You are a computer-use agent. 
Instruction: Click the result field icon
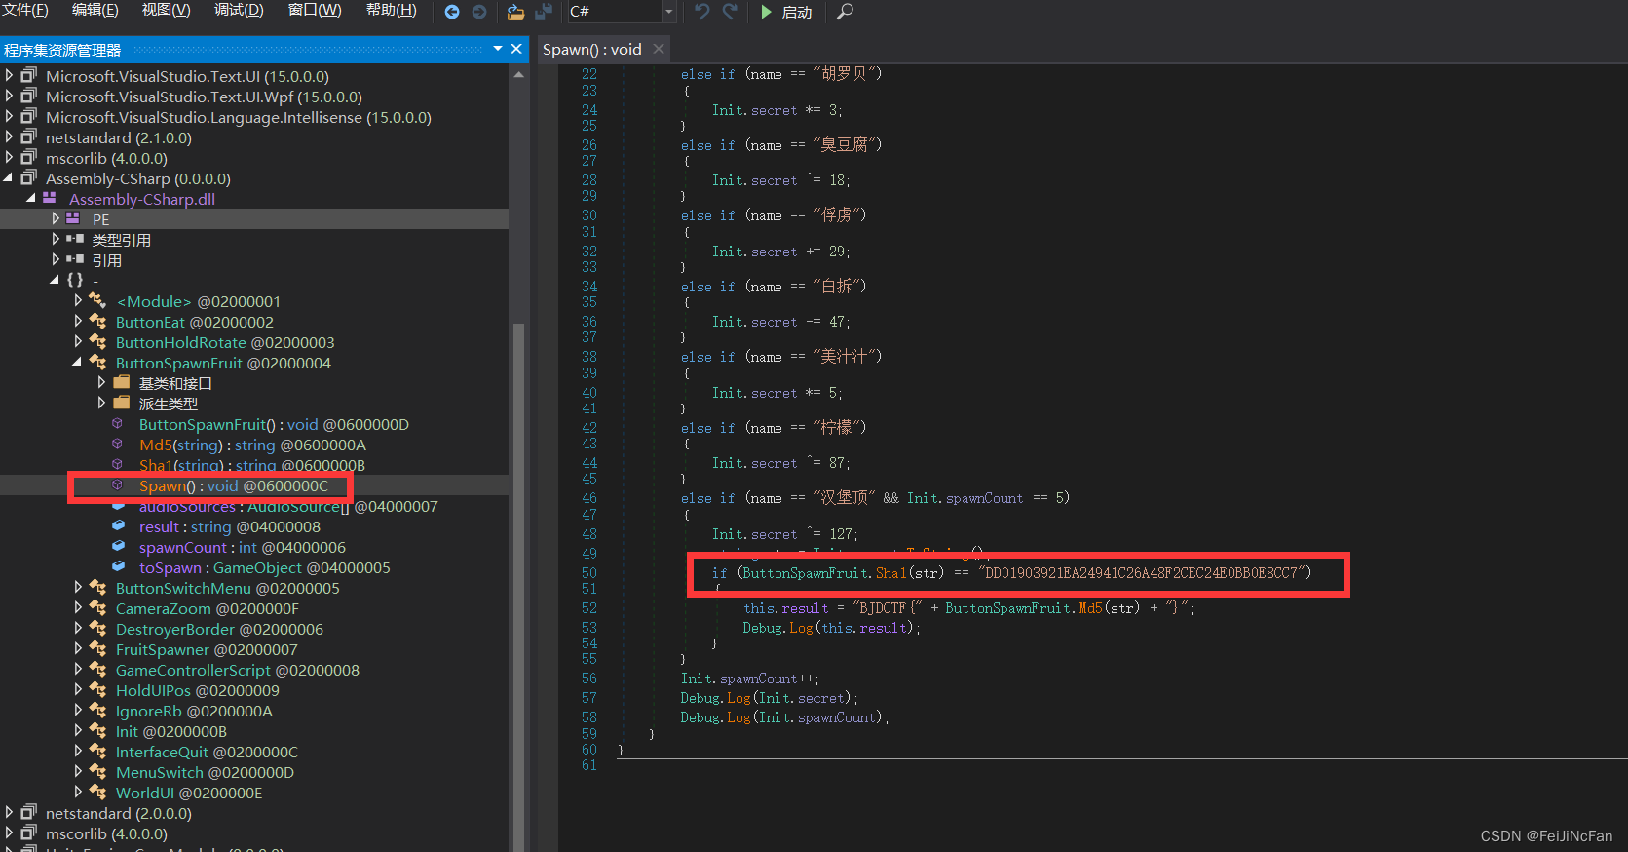tap(119, 525)
